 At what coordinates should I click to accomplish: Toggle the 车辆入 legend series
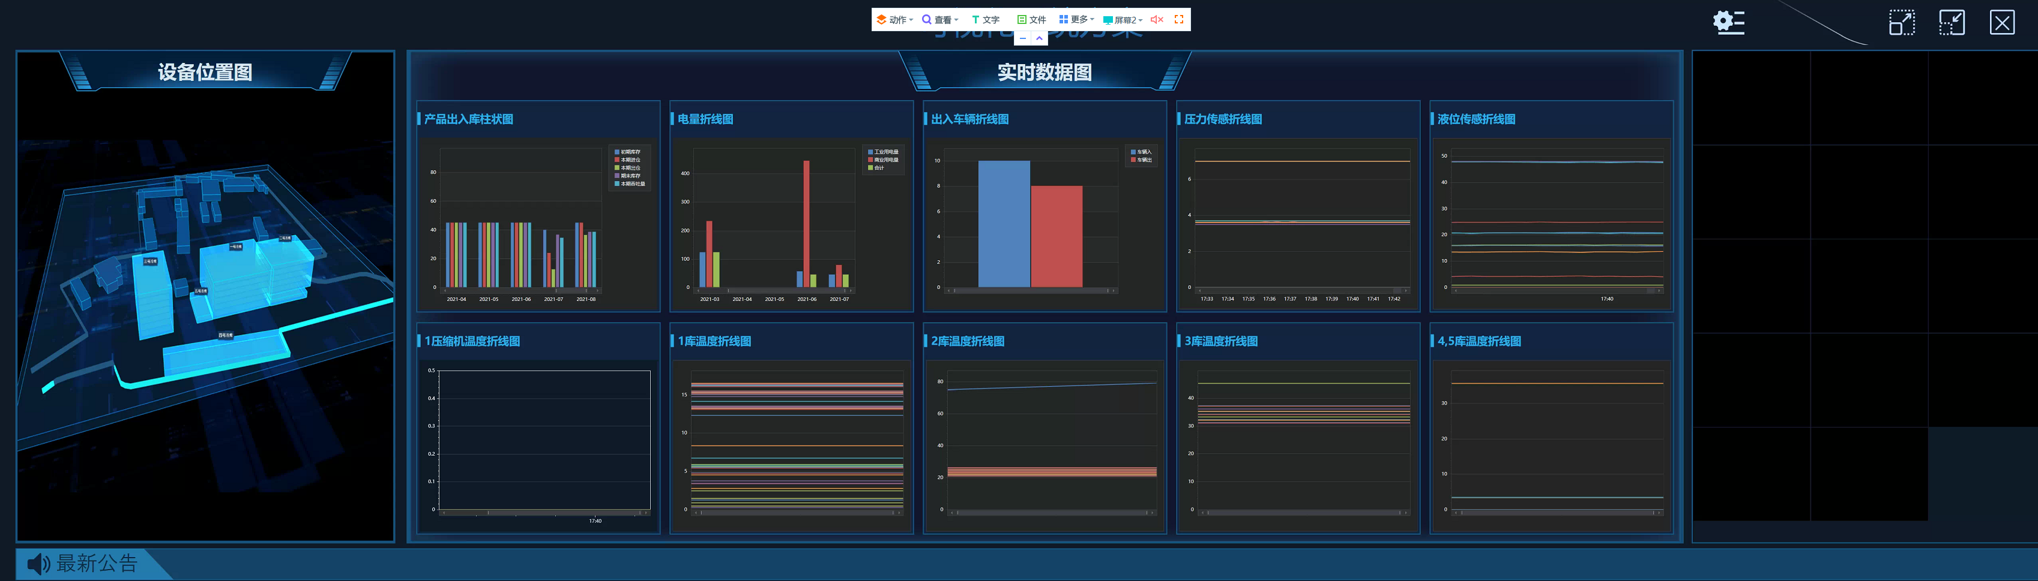(x=1142, y=152)
